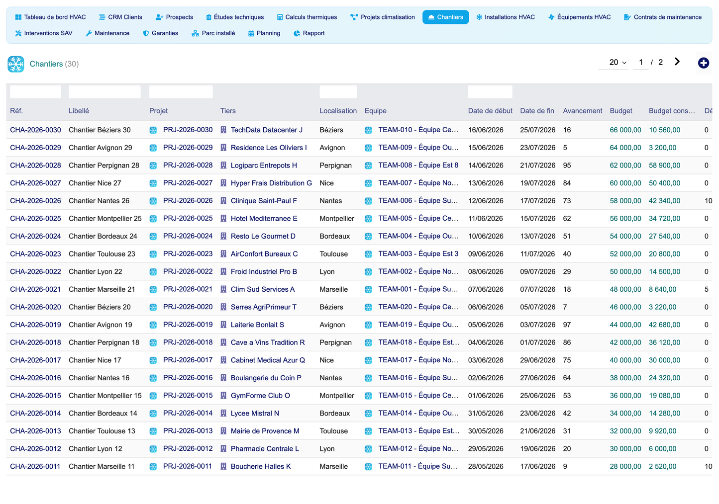Screen dimensions: 719x504
Task: Open Rapport tab
Action: 309,33
